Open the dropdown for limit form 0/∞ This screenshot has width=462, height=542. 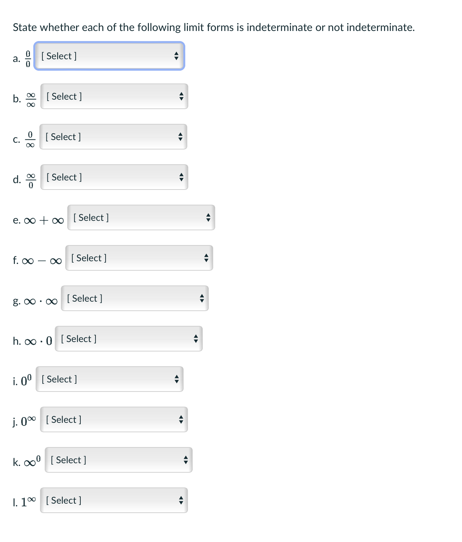(x=113, y=137)
